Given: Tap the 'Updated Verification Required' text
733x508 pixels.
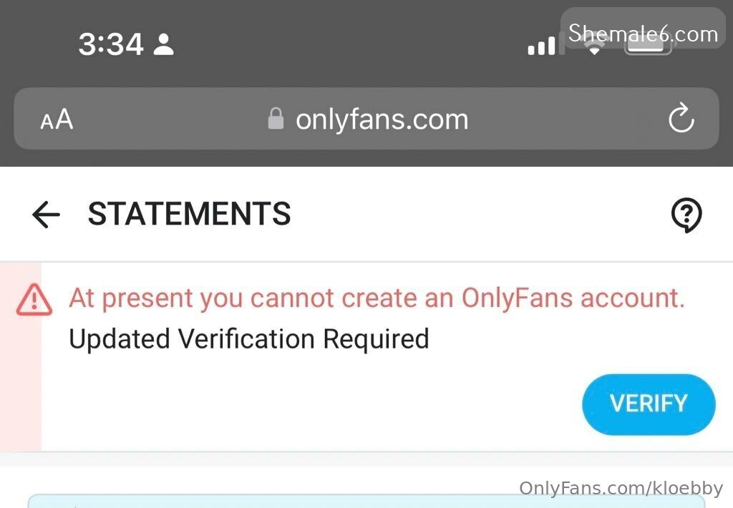Looking at the screenshot, I should pyautogui.click(x=249, y=338).
